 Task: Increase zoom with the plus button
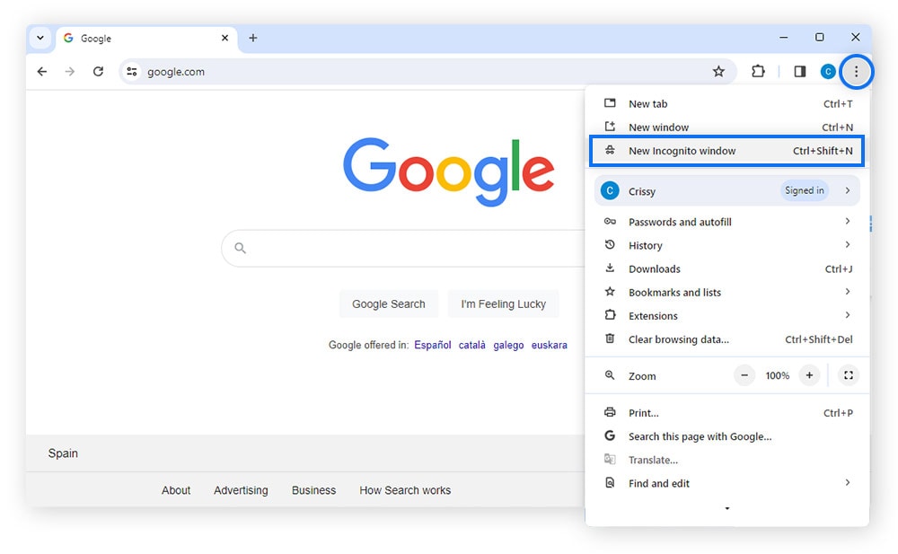tap(809, 375)
